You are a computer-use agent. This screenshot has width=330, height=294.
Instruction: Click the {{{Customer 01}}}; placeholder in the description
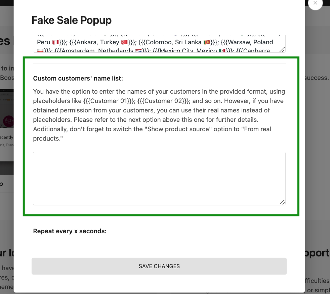point(110,101)
